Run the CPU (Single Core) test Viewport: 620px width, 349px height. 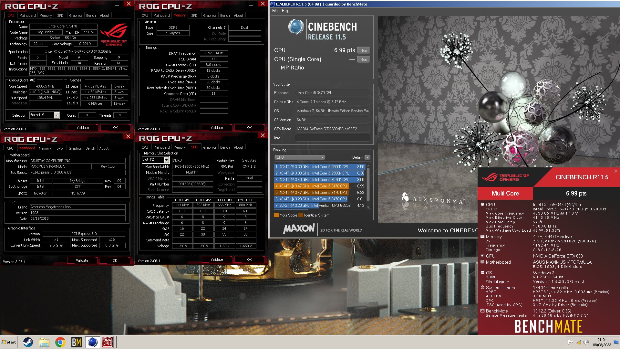(x=364, y=59)
